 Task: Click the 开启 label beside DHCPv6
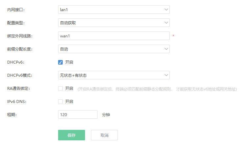coord(69,62)
